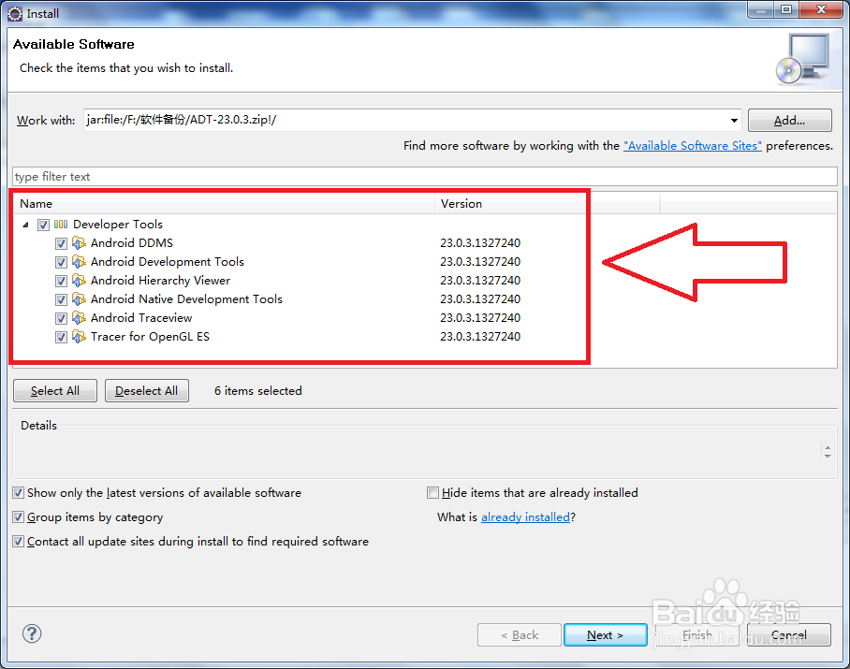
Task: Select Android Native Development Tools label
Action: click(x=186, y=299)
